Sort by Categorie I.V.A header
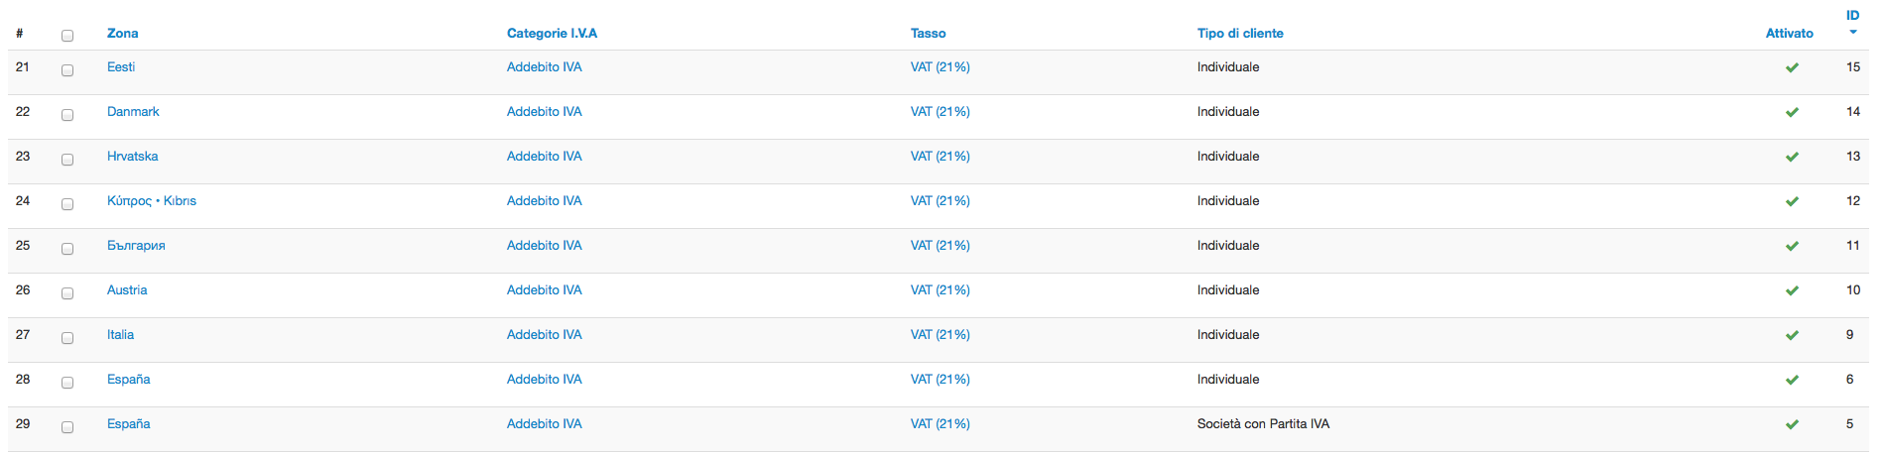 [552, 34]
